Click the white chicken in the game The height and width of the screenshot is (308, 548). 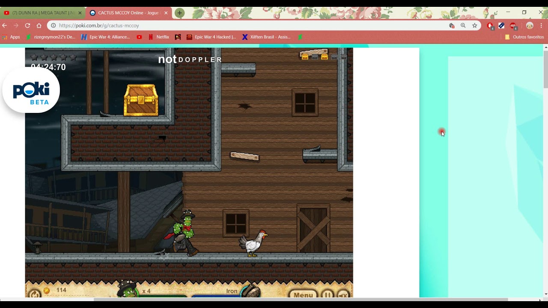click(253, 243)
